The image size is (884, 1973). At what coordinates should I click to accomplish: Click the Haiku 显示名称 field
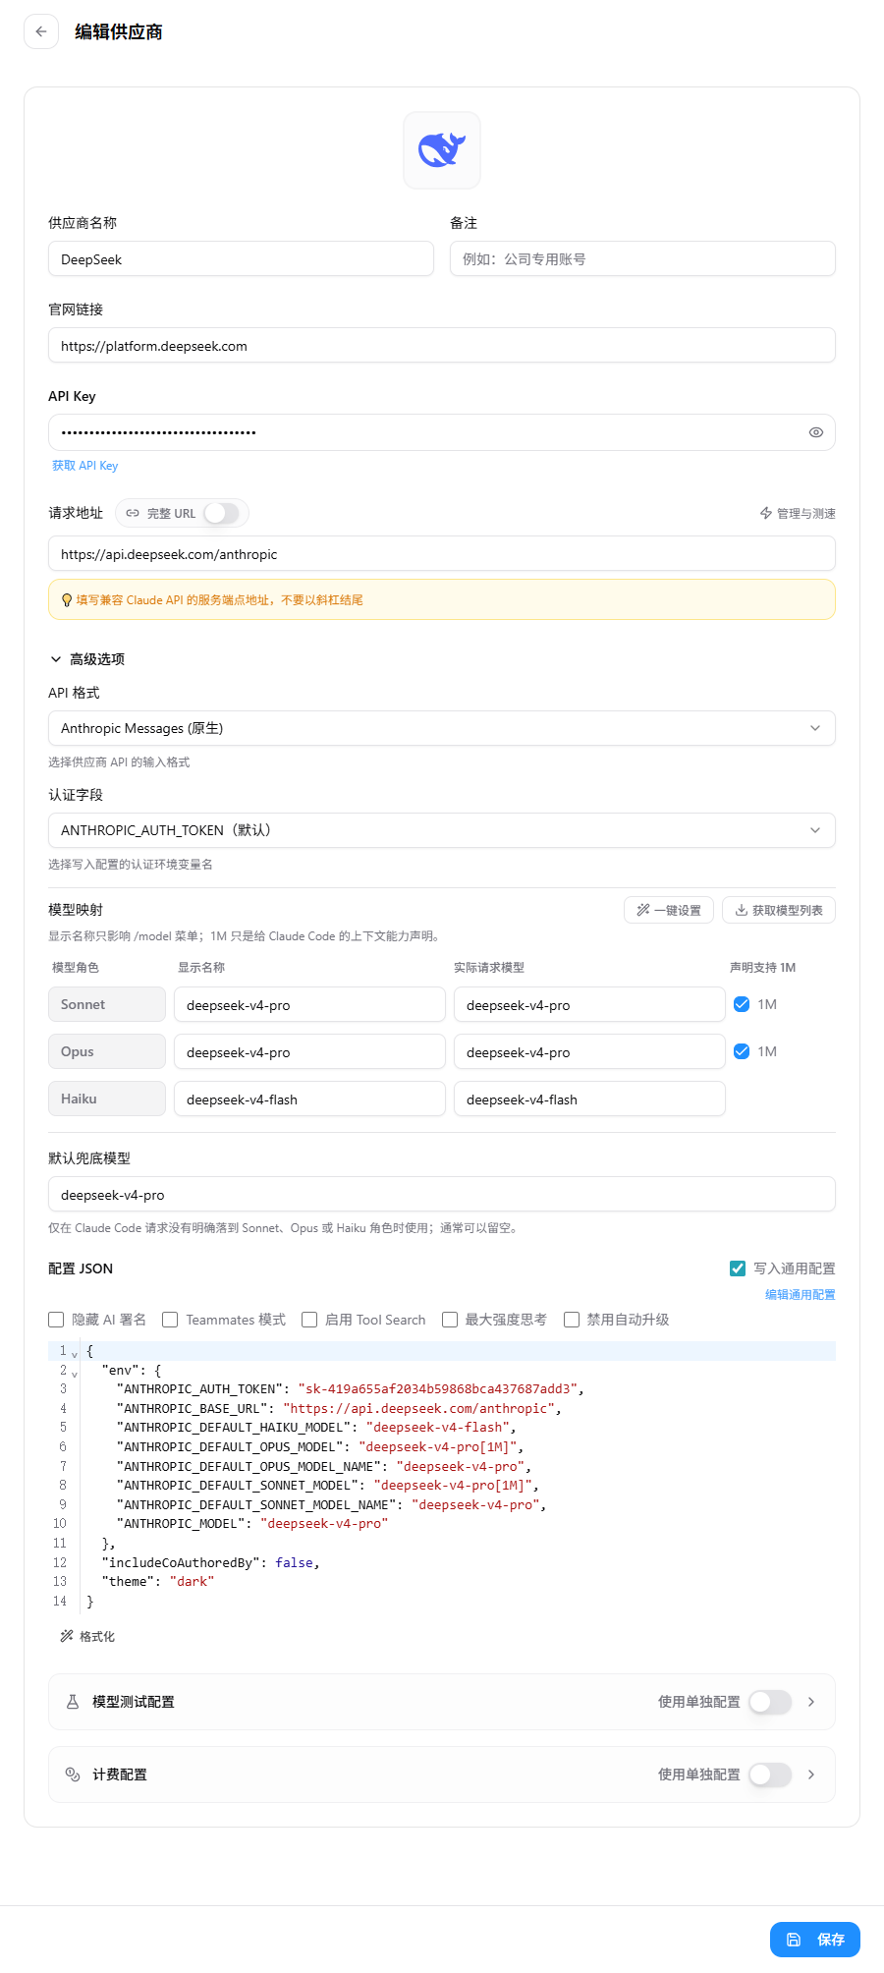point(309,1099)
